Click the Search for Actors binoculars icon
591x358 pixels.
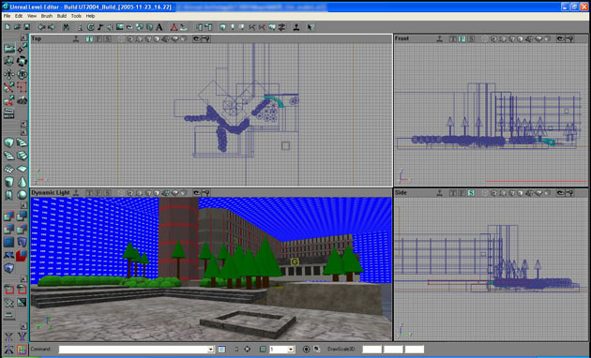[66, 27]
